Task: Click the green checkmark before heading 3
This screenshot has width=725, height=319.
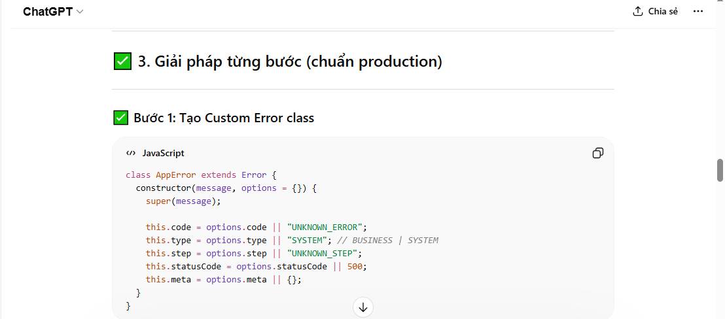Action: tap(122, 61)
